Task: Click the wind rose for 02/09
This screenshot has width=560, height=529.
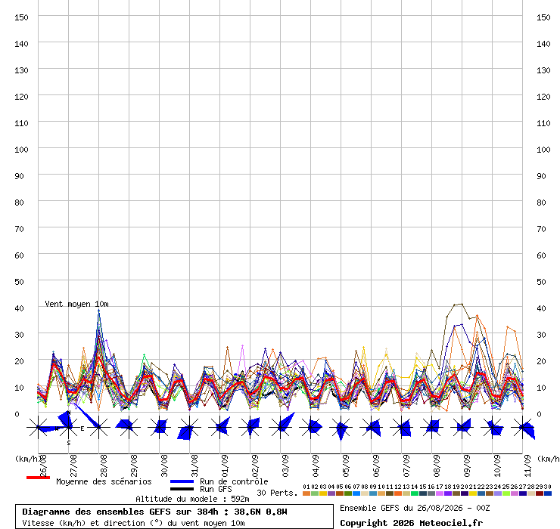Action: click(x=250, y=427)
